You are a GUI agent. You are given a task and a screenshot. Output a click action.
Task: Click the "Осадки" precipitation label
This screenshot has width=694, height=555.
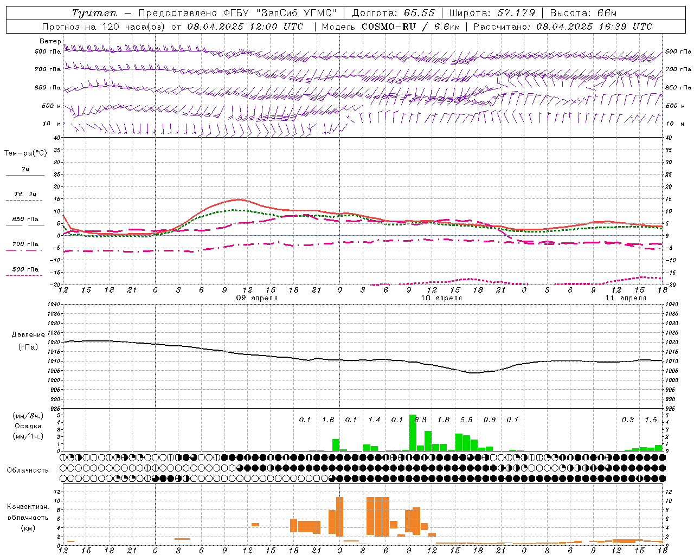28,426
